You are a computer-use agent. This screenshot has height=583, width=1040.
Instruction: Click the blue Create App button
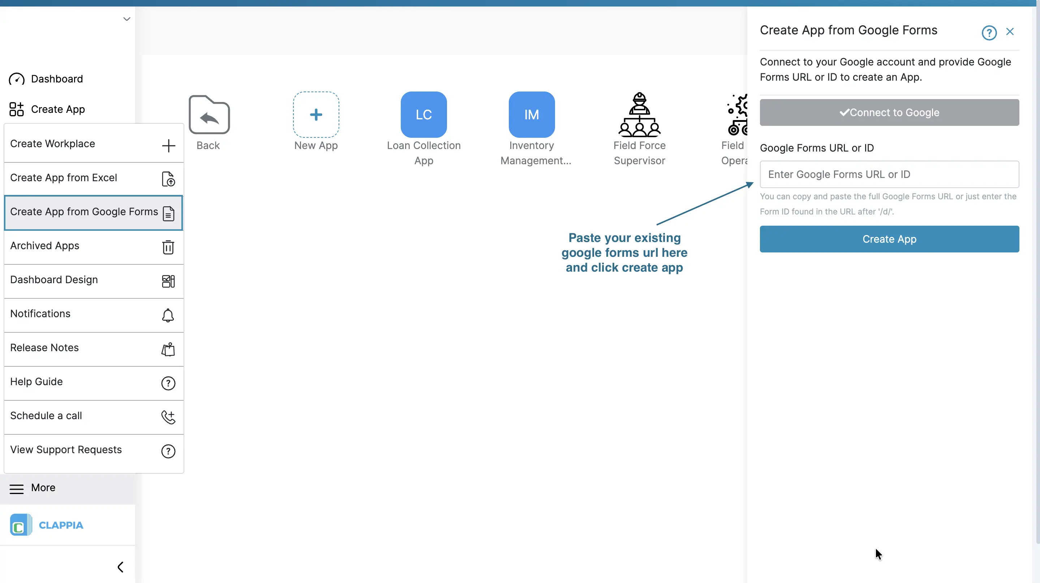coord(889,239)
